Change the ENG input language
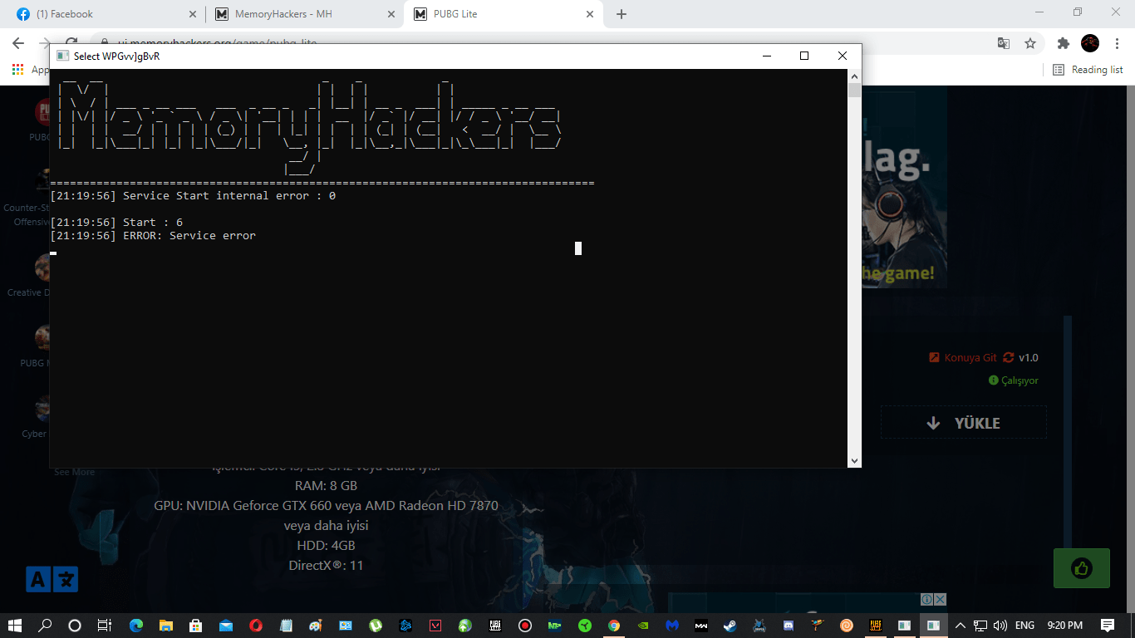This screenshot has height=638, width=1135. [1024, 626]
